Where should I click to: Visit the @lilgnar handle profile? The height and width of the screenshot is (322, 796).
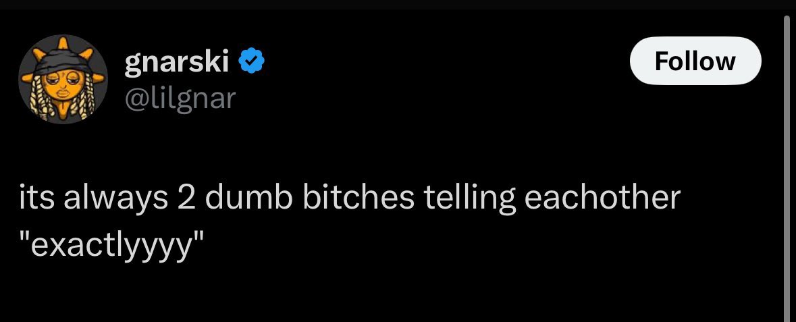[x=180, y=98]
